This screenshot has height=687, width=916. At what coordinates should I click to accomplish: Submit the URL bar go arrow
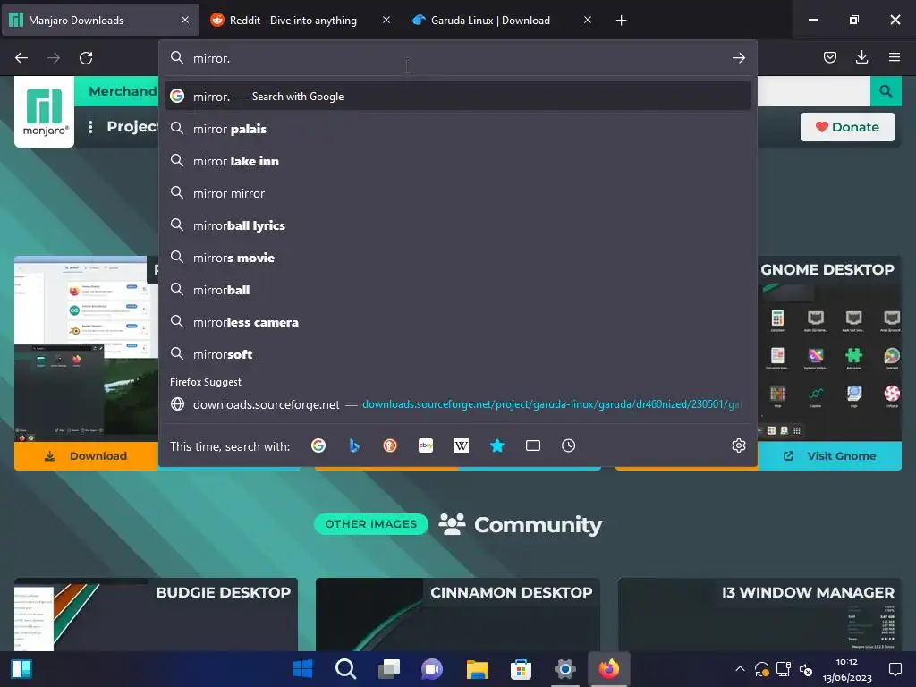click(739, 58)
